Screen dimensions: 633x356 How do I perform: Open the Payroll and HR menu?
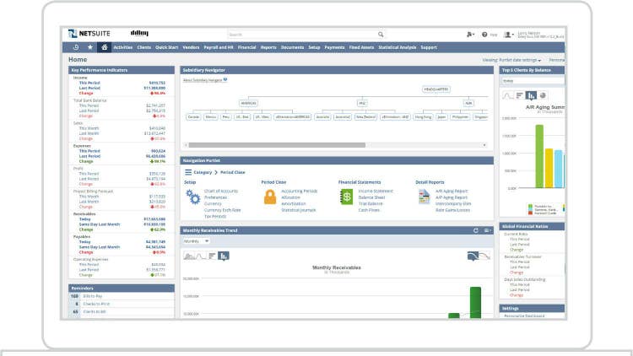(219, 47)
